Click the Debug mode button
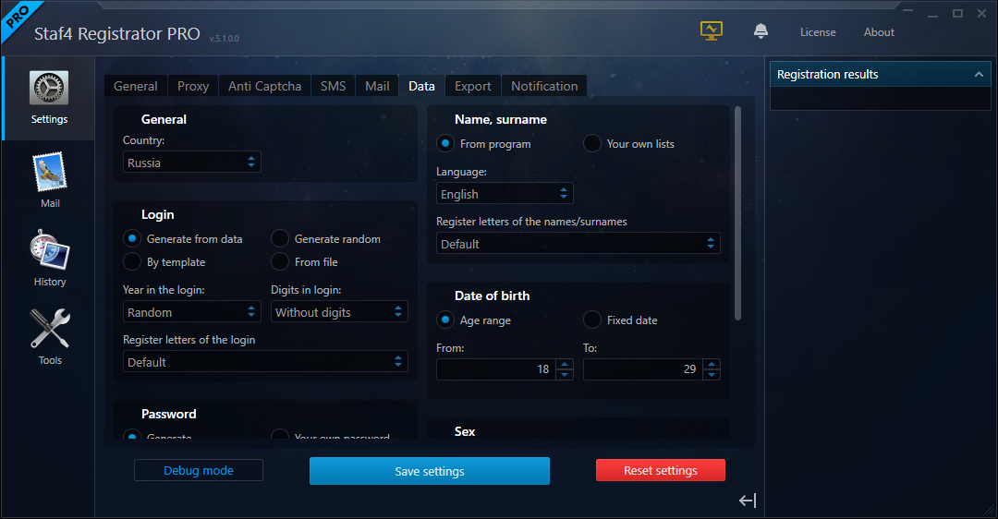The width and height of the screenshot is (998, 519). [x=199, y=470]
